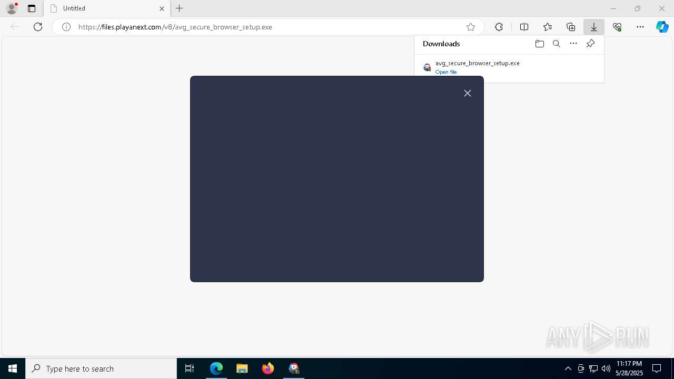
Task: Close the Untitled tab
Action: [x=162, y=8]
